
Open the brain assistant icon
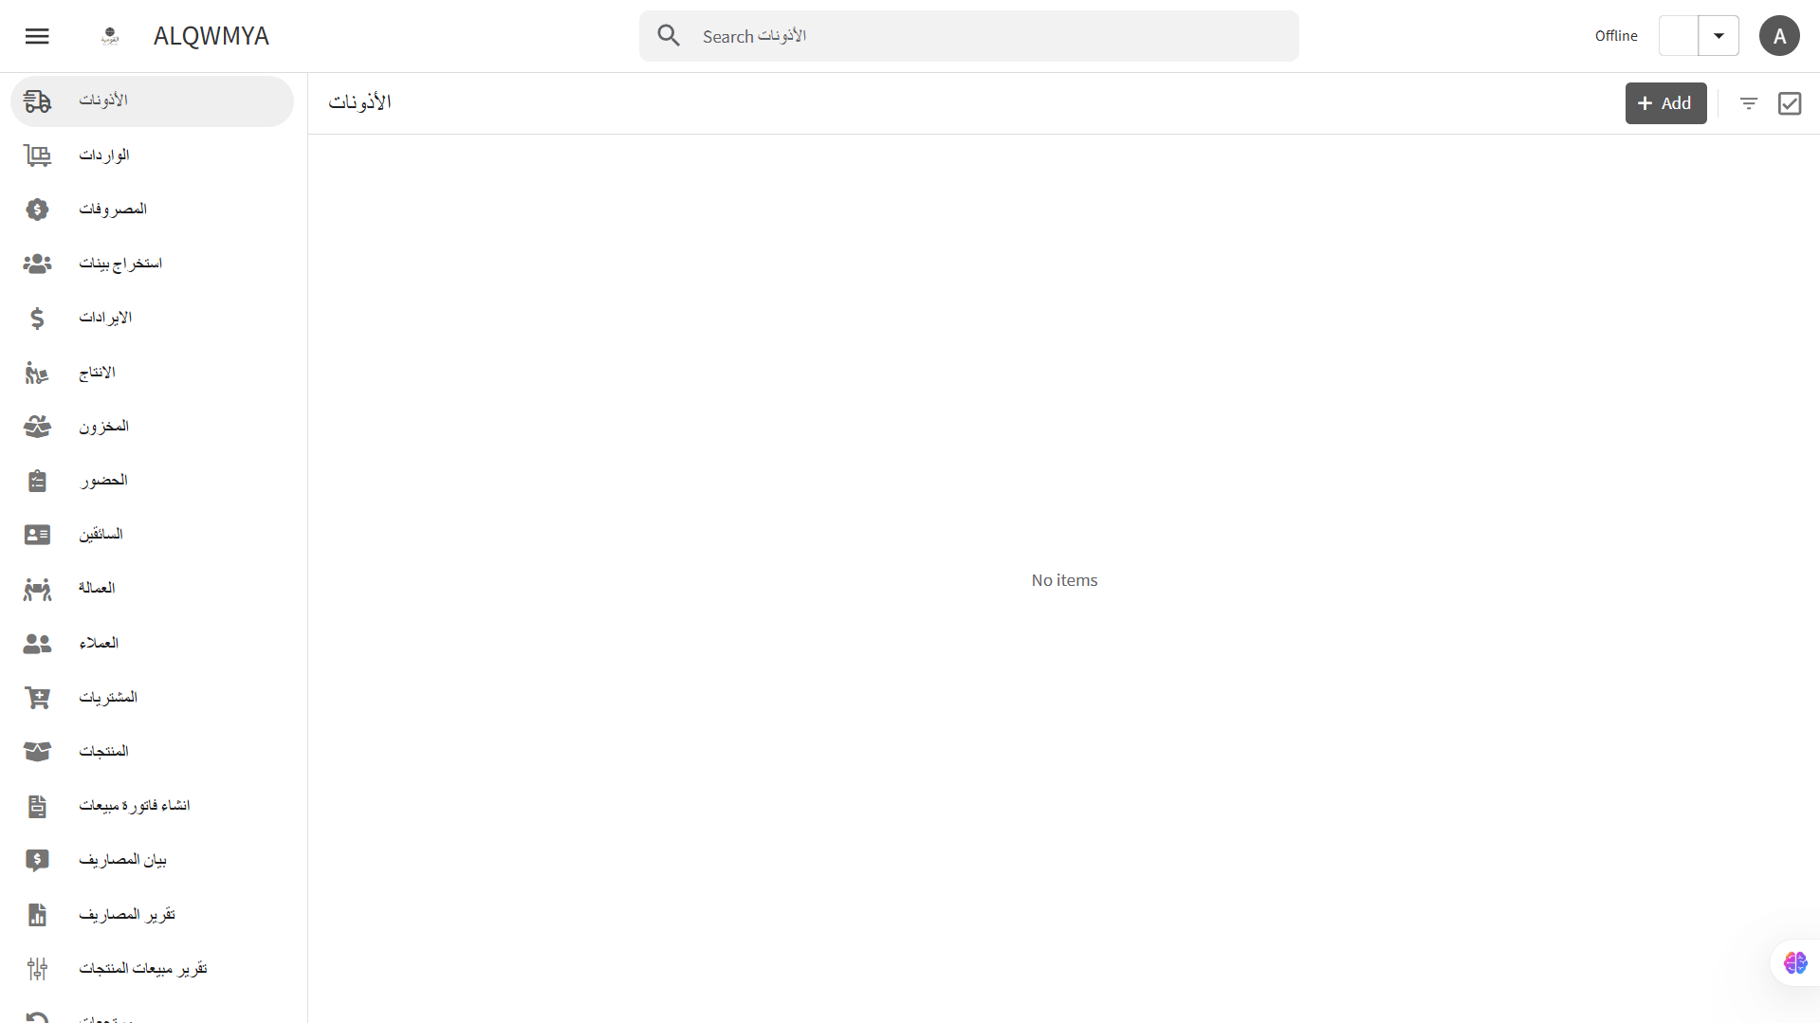[x=1795, y=963]
